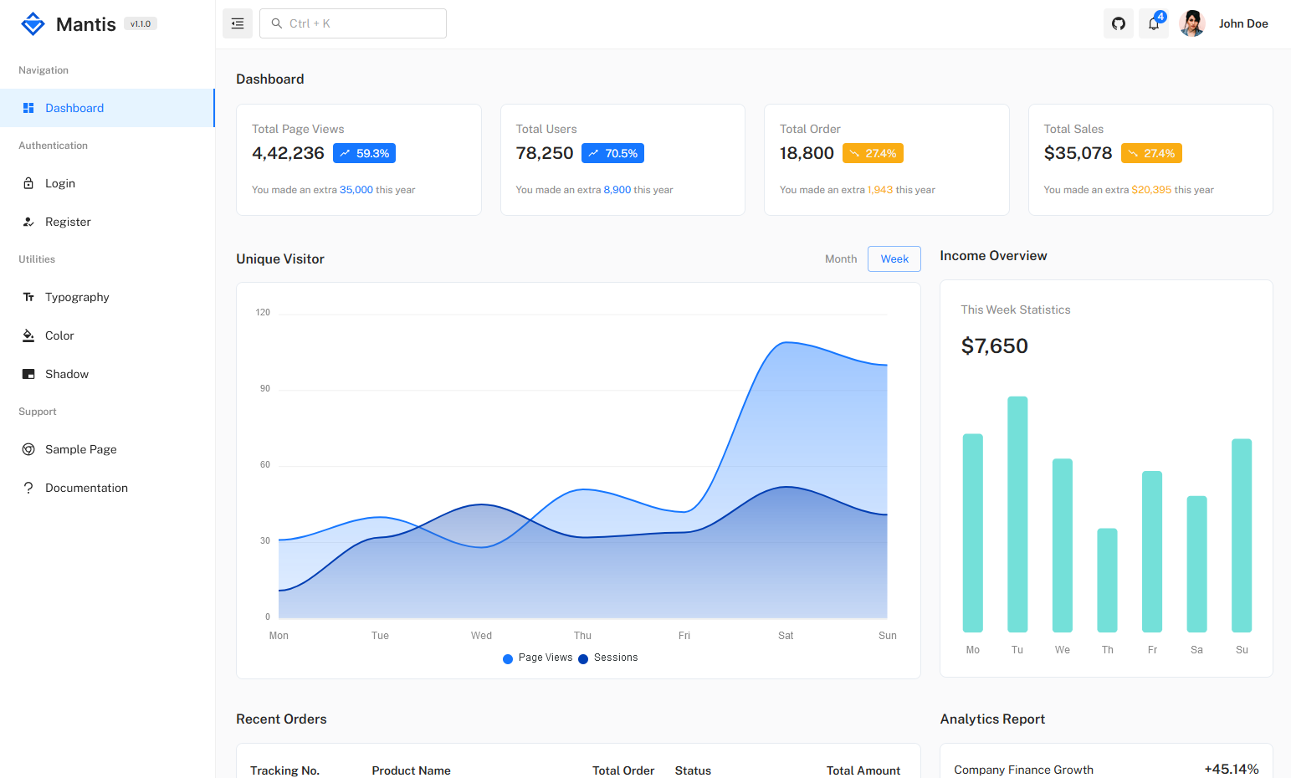The width and height of the screenshot is (1291, 778).
Task: Click the Typography font icon
Action: pyautogui.click(x=28, y=297)
